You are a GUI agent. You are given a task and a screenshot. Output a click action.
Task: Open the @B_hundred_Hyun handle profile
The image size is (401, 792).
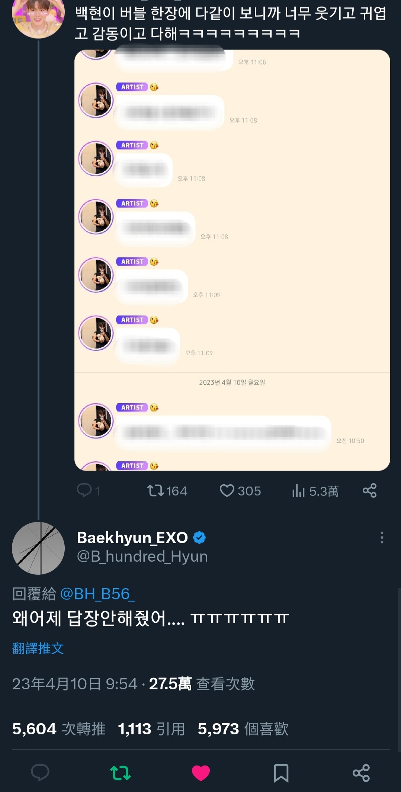coord(142,557)
